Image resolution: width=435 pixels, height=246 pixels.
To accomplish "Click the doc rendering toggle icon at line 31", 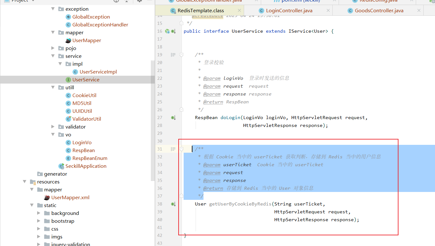I will (x=173, y=149).
